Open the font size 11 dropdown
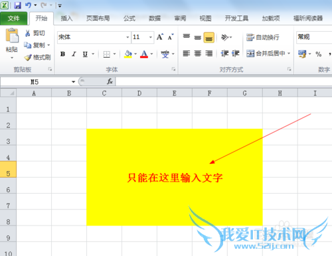 click(x=151, y=37)
